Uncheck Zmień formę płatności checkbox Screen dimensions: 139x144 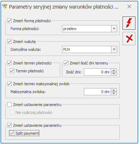click(9, 21)
